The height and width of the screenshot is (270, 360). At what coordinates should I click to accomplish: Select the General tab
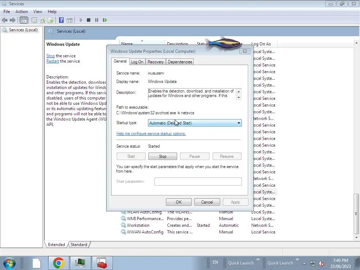(x=120, y=61)
